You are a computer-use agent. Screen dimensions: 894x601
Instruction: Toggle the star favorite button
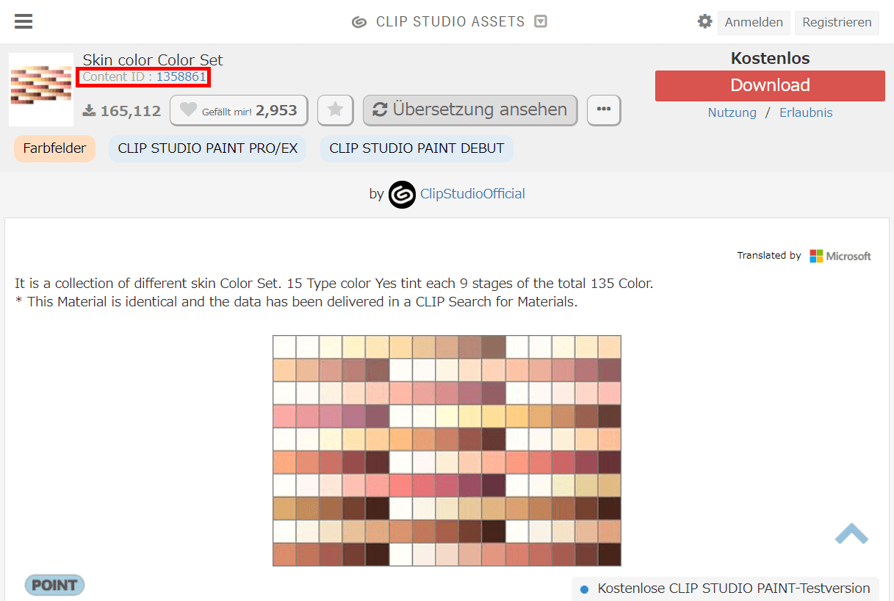(x=335, y=110)
